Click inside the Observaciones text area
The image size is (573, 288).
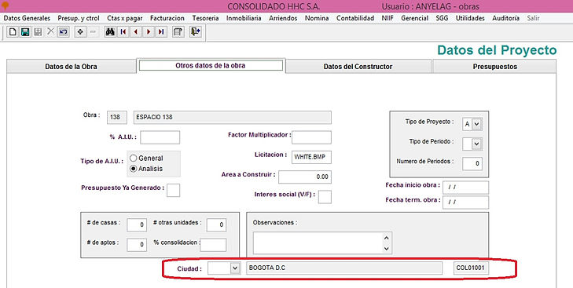318,243
